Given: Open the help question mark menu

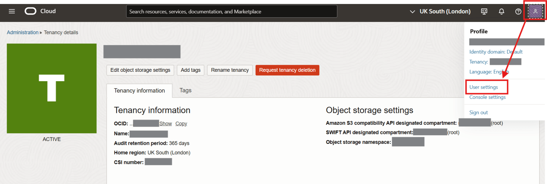Looking at the screenshot, I should coord(518,12).
